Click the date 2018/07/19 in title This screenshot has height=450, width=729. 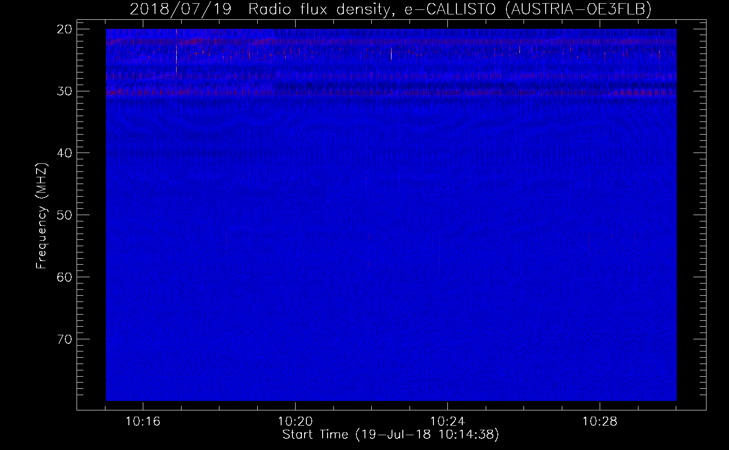tap(180, 9)
